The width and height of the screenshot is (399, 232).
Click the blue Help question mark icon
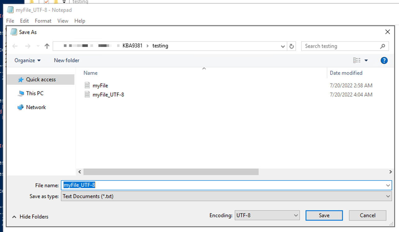coord(384,61)
